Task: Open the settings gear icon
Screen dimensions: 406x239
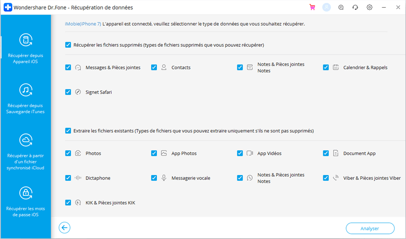Action: [x=369, y=7]
